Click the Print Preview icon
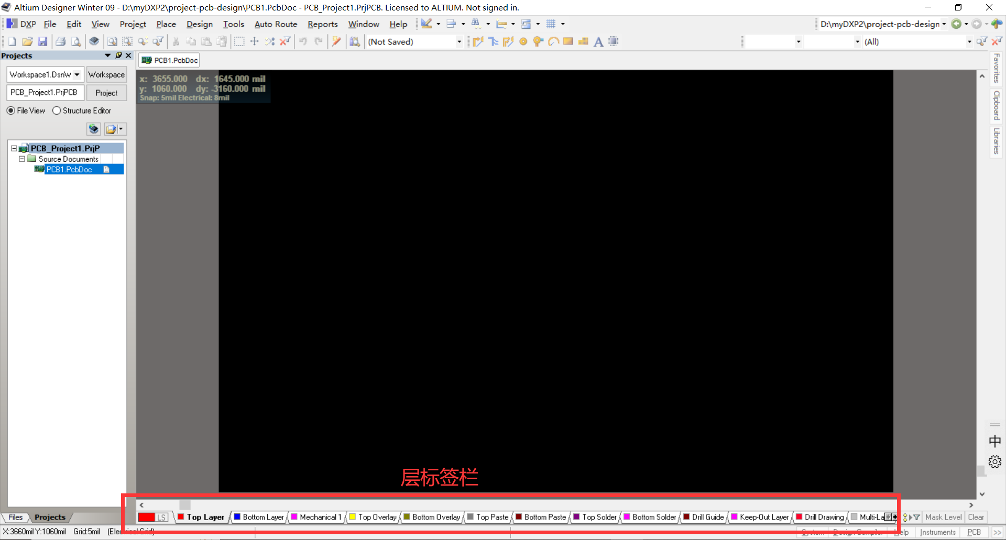1006x540 pixels. 76,41
